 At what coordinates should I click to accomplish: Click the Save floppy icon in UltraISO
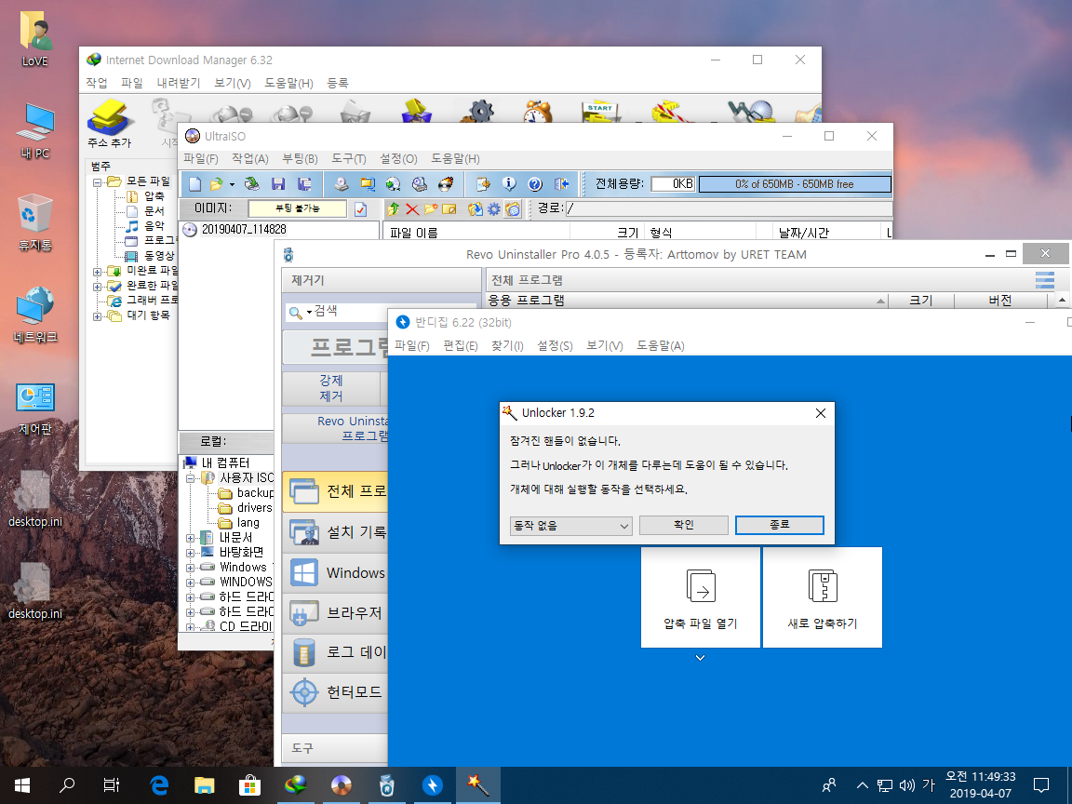[278, 184]
